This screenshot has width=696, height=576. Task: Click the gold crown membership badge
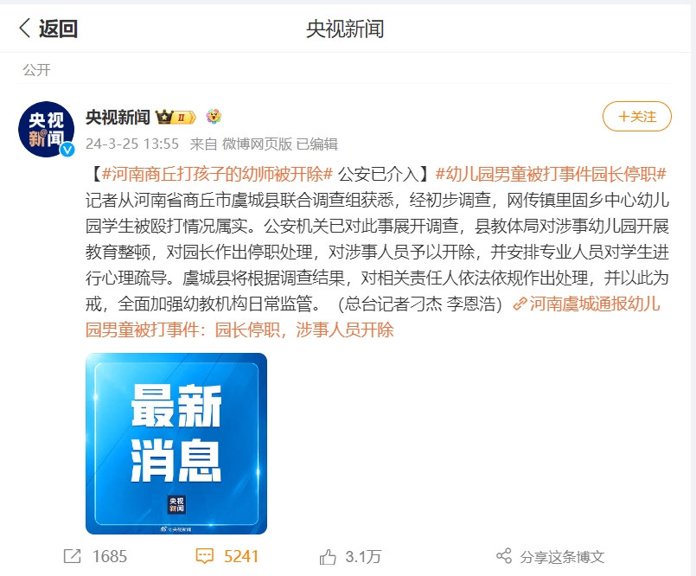pyautogui.click(x=176, y=118)
